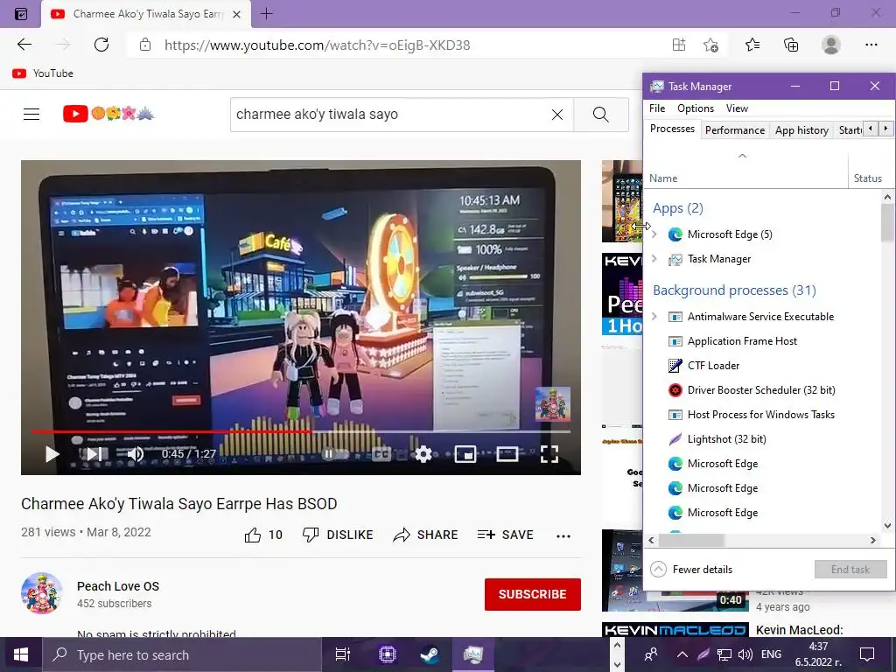Toggle subtitles CC button

point(381,454)
